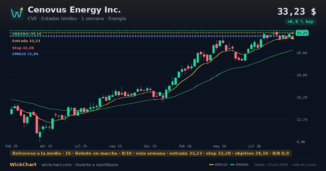
Task: Click the yellow EMA10 legend entry
Action: tap(218, 165)
